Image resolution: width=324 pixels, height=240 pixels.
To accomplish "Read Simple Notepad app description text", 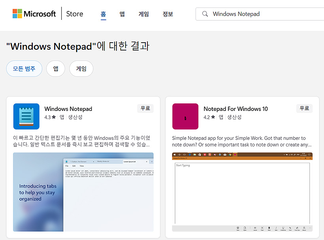I will 242,141.
